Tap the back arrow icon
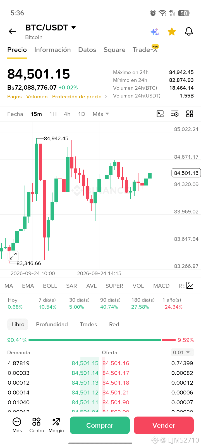Viewport: 201px width, 447px height. pos(12,32)
